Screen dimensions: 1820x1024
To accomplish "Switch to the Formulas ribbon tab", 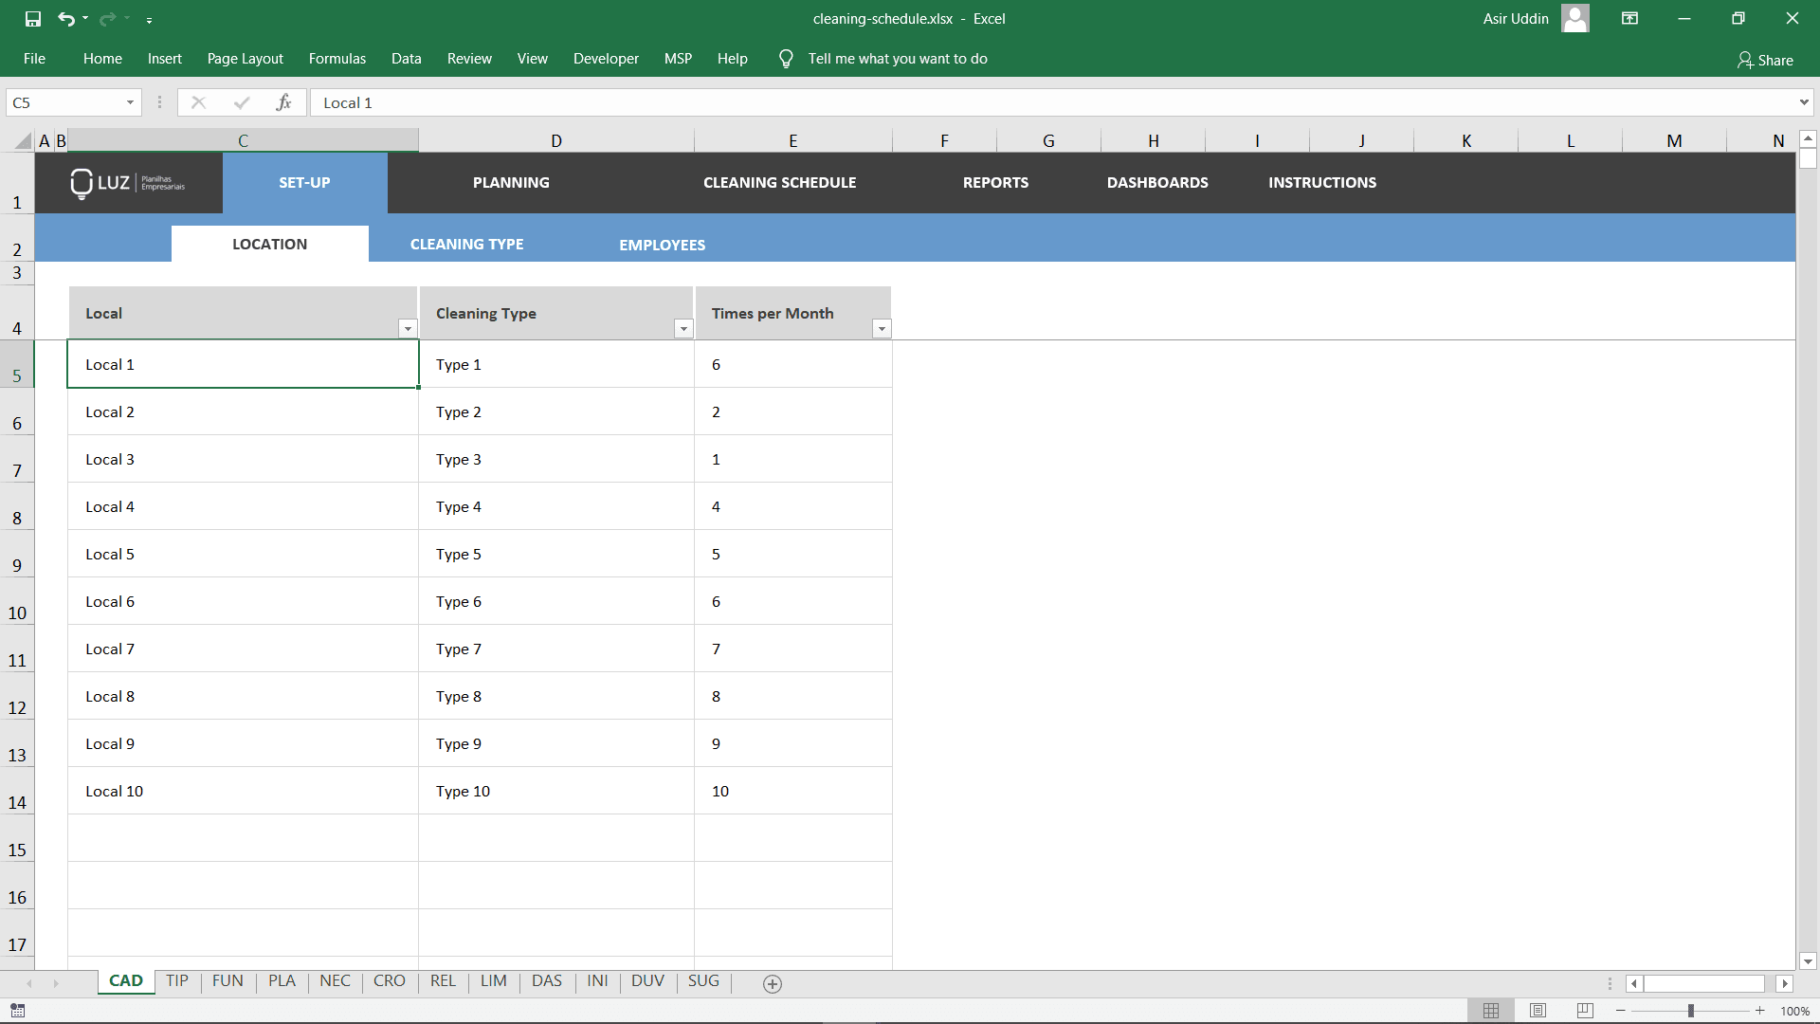I will 337,58.
